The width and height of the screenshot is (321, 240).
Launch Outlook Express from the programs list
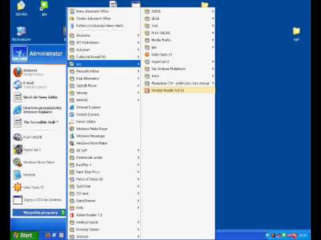[104, 115]
